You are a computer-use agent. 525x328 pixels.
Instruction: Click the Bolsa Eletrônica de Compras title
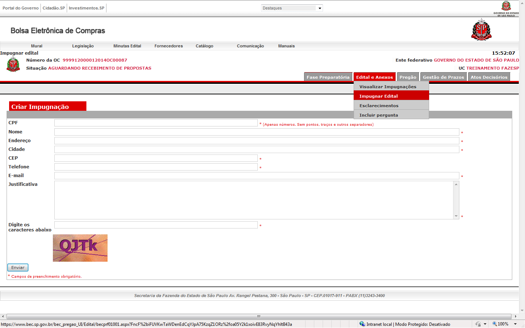(58, 31)
